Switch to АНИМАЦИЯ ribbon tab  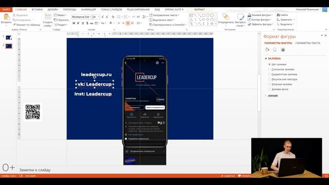[x=88, y=9]
